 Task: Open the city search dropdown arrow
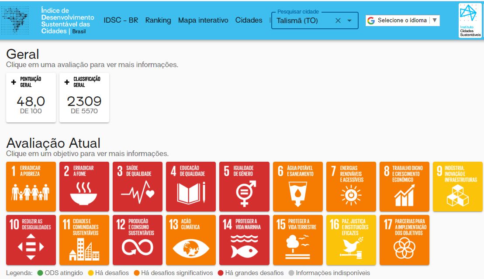(x=349, y=20)
